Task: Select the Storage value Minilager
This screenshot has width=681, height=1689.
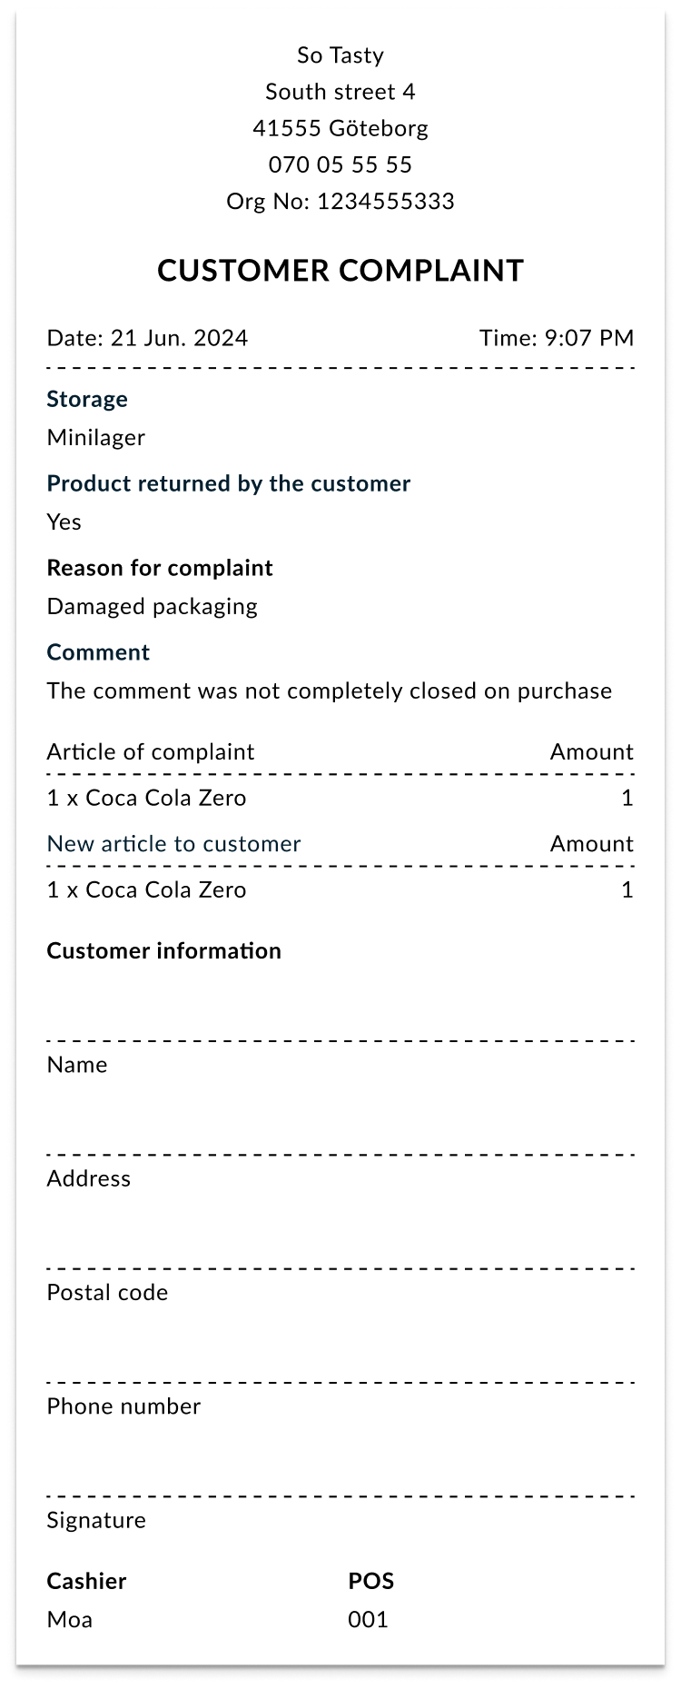Action: click(96, 437)
